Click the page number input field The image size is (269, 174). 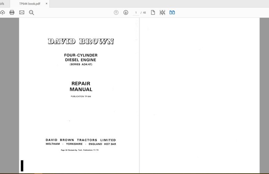135,13
